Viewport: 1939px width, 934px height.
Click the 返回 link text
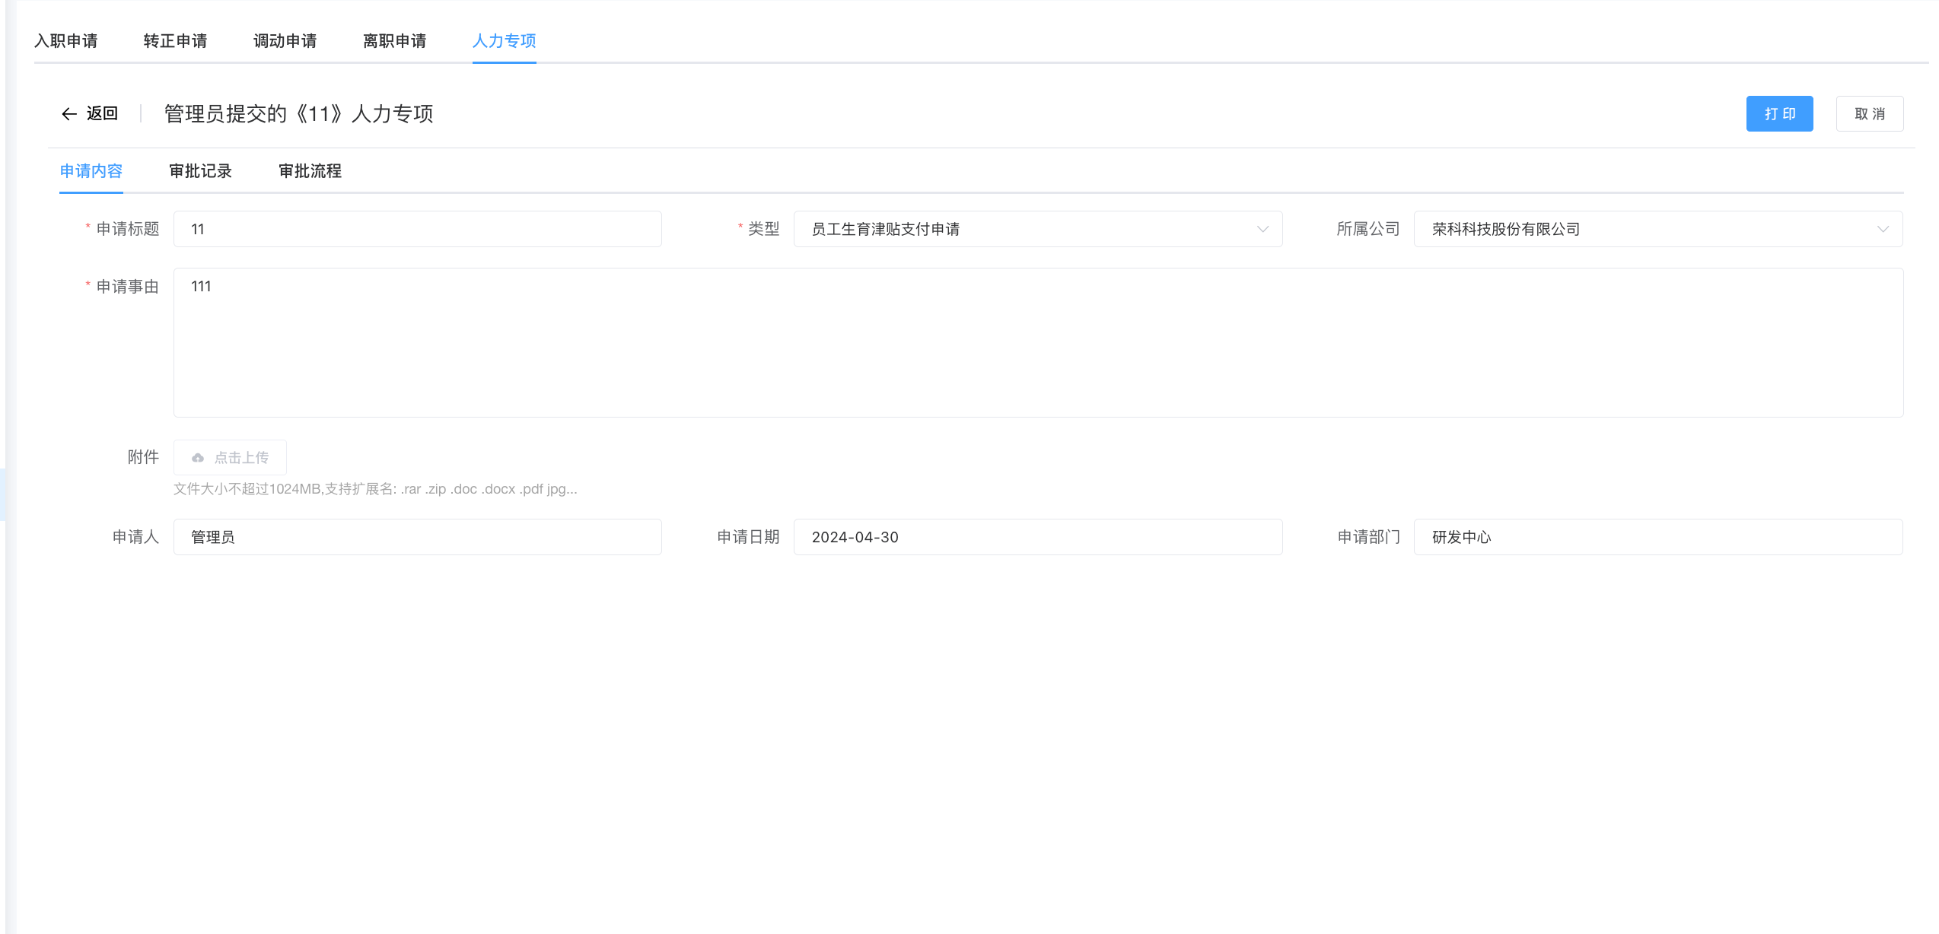point(102,114)
